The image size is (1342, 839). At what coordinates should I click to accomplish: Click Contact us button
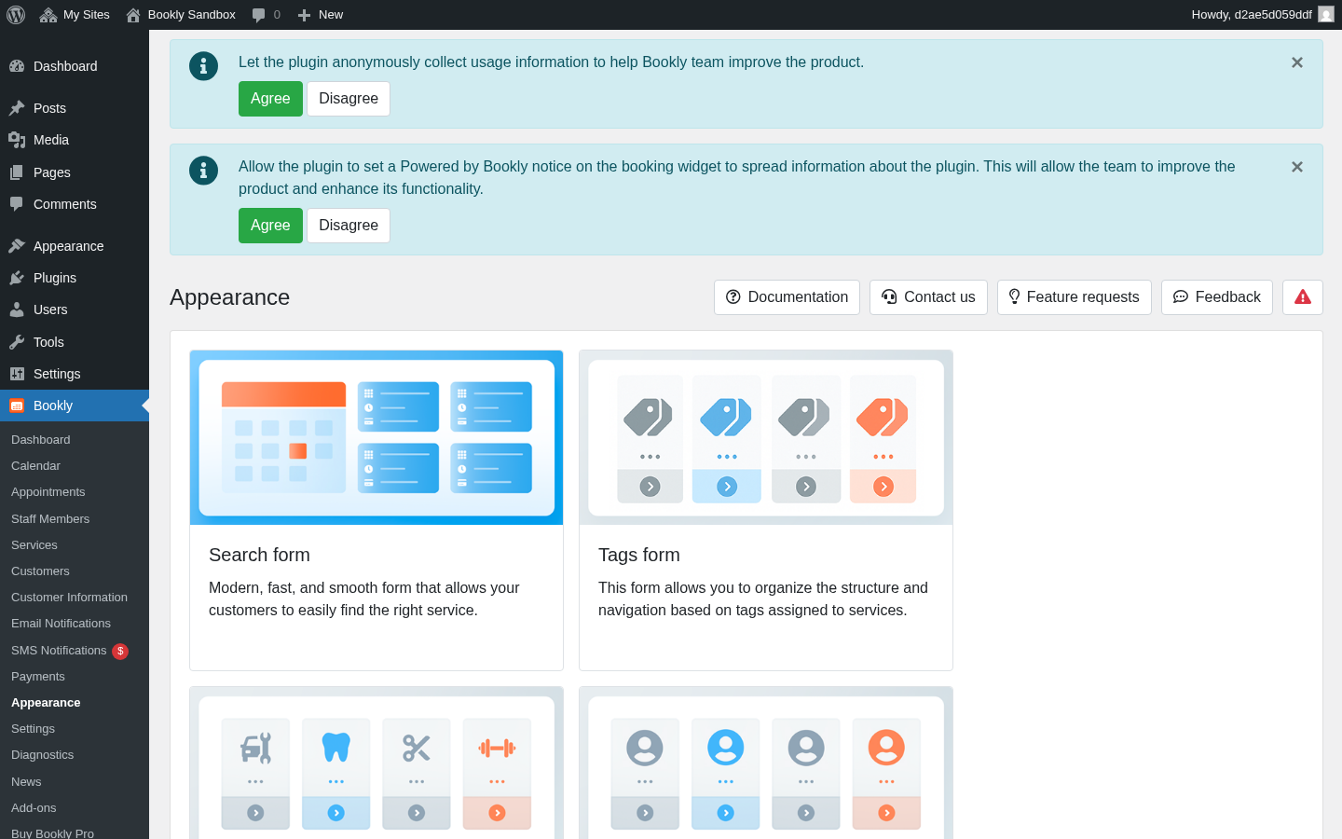pyautogui.click(x=928, y=297)
